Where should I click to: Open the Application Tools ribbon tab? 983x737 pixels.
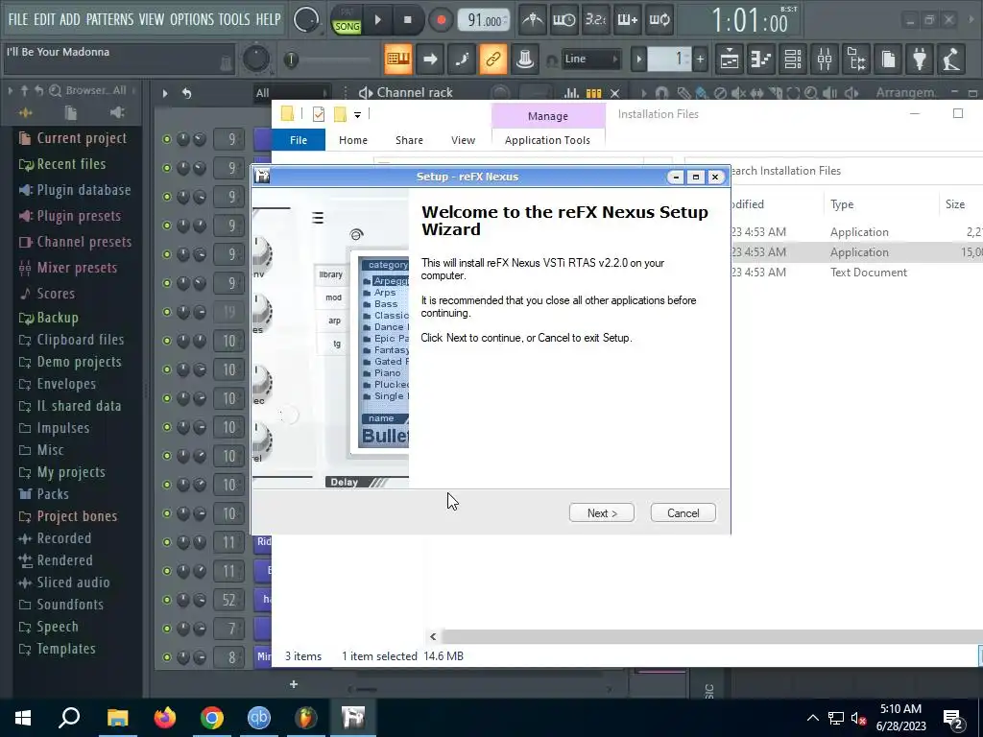tap(547, 140)
